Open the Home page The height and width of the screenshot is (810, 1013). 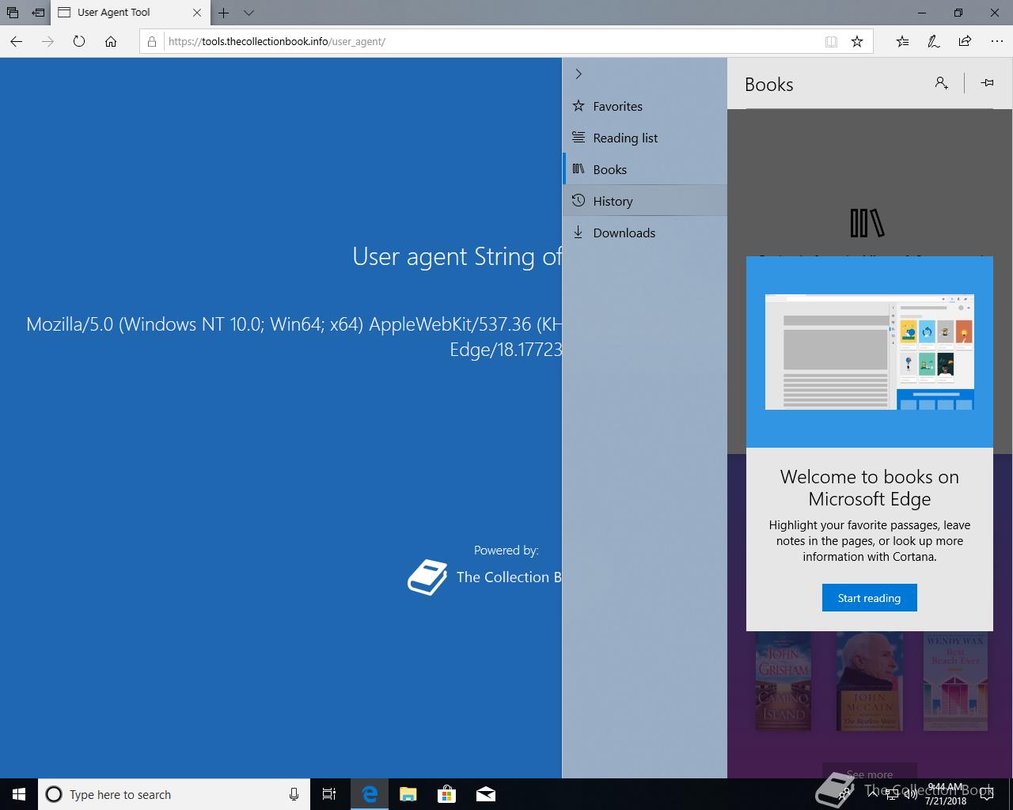[x=111, y=41]
